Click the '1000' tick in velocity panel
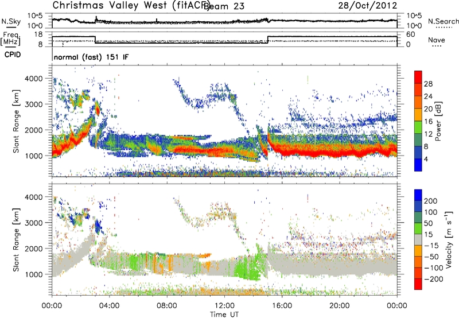Image resolution: width=459 pixels, height=318 pixels. (x=33, y=274)
